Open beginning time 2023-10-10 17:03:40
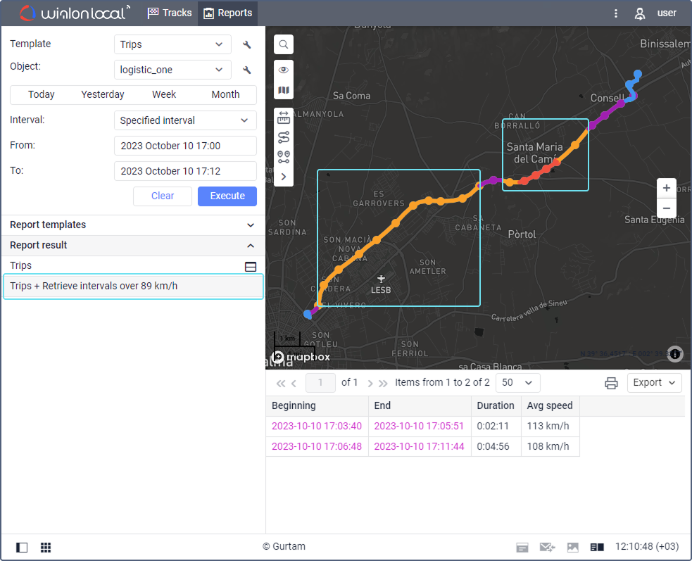Image resolution: width=692 pixels, height=561 pixels. [317, 426]
